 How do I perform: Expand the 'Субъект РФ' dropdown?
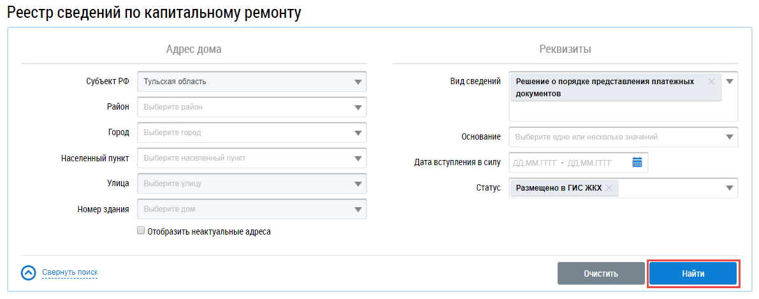point(358,82)
